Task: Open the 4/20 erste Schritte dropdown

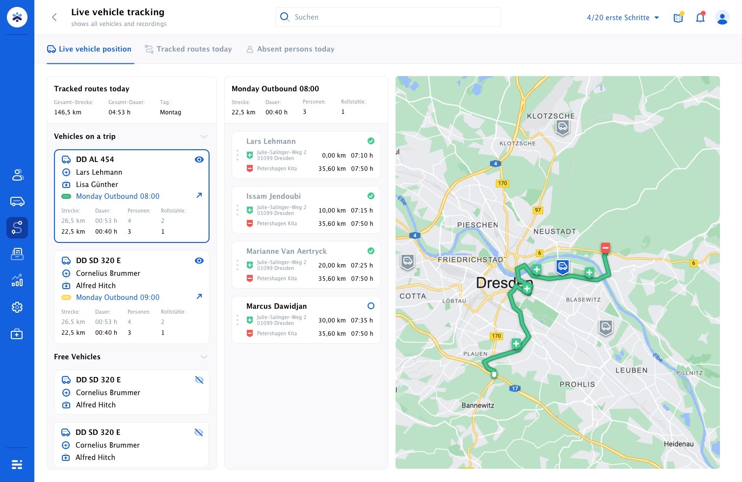Action: click(623, 18)
